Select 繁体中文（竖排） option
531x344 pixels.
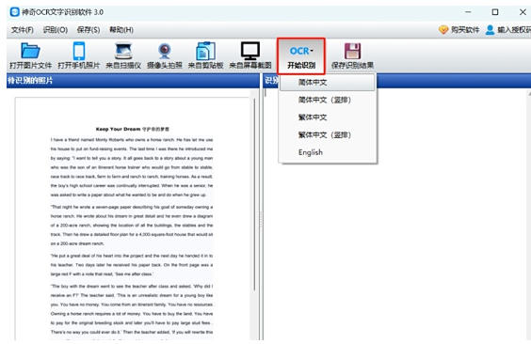[x=328, y=135]
